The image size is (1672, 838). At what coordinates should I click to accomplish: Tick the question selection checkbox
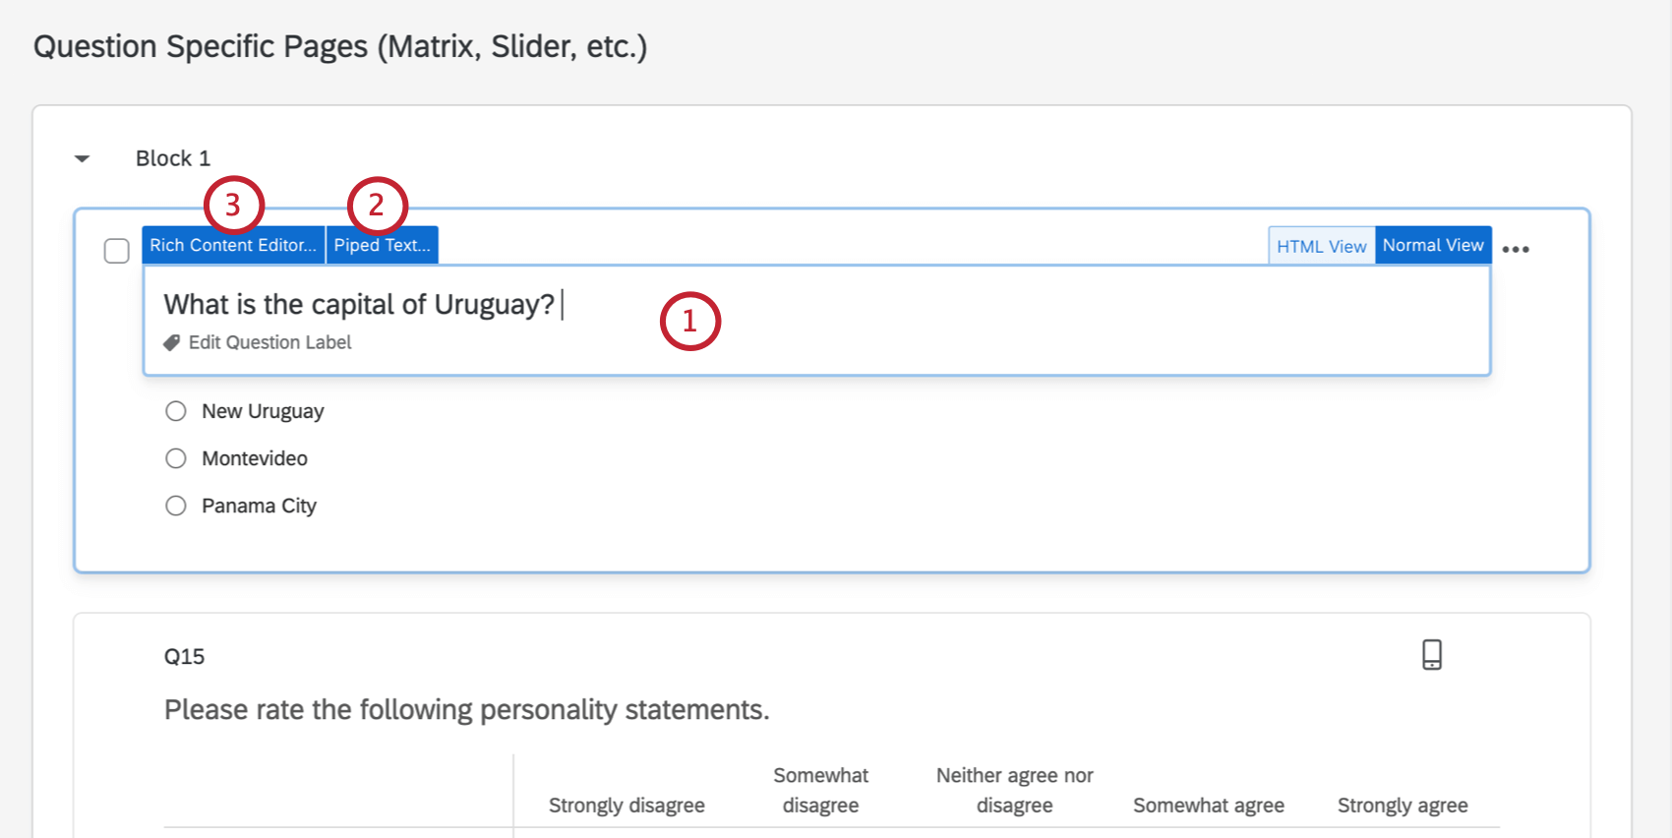click(117, 251)
